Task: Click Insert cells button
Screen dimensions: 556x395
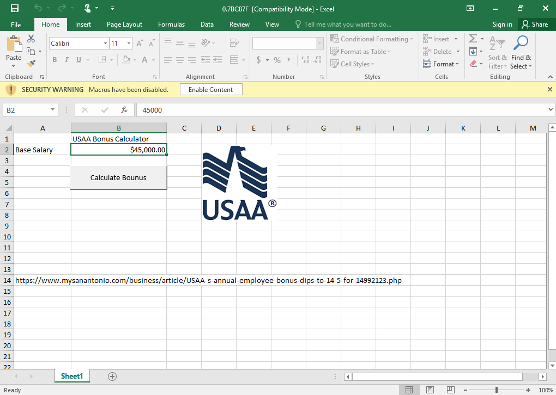Action: [x=436, y=39]
